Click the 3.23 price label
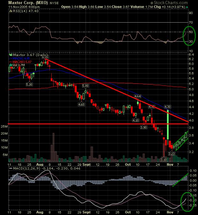The image size is (198, 215). point(172,154)
